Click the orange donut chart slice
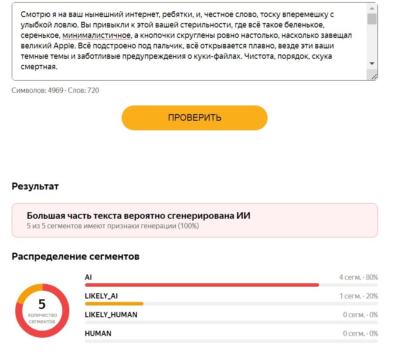The height and width of the screenshot is (356, 418). tap(29, 291)
